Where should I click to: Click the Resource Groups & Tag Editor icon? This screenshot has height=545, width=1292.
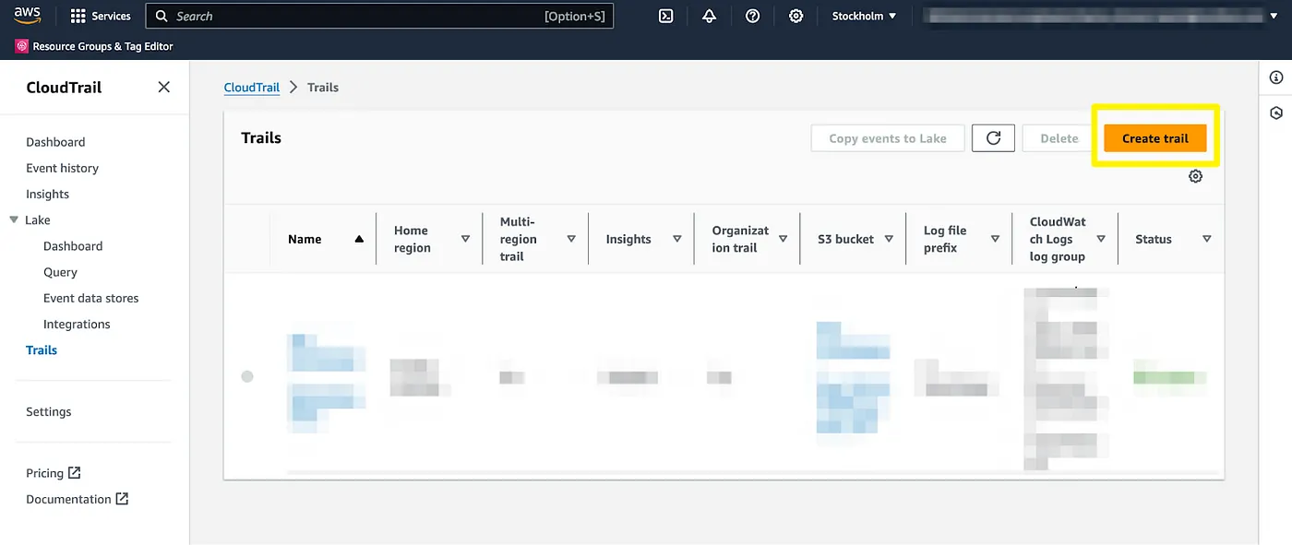(22, 46)
